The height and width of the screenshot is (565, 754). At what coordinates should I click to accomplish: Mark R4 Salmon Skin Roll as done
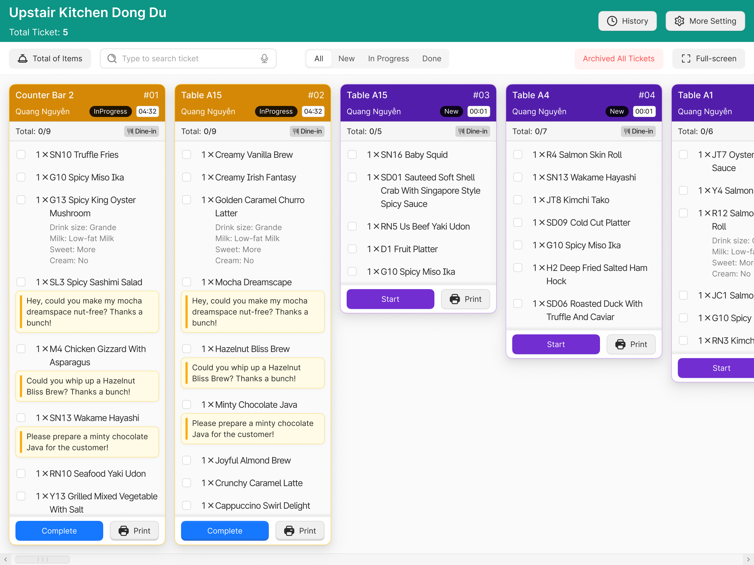point(518,155)
